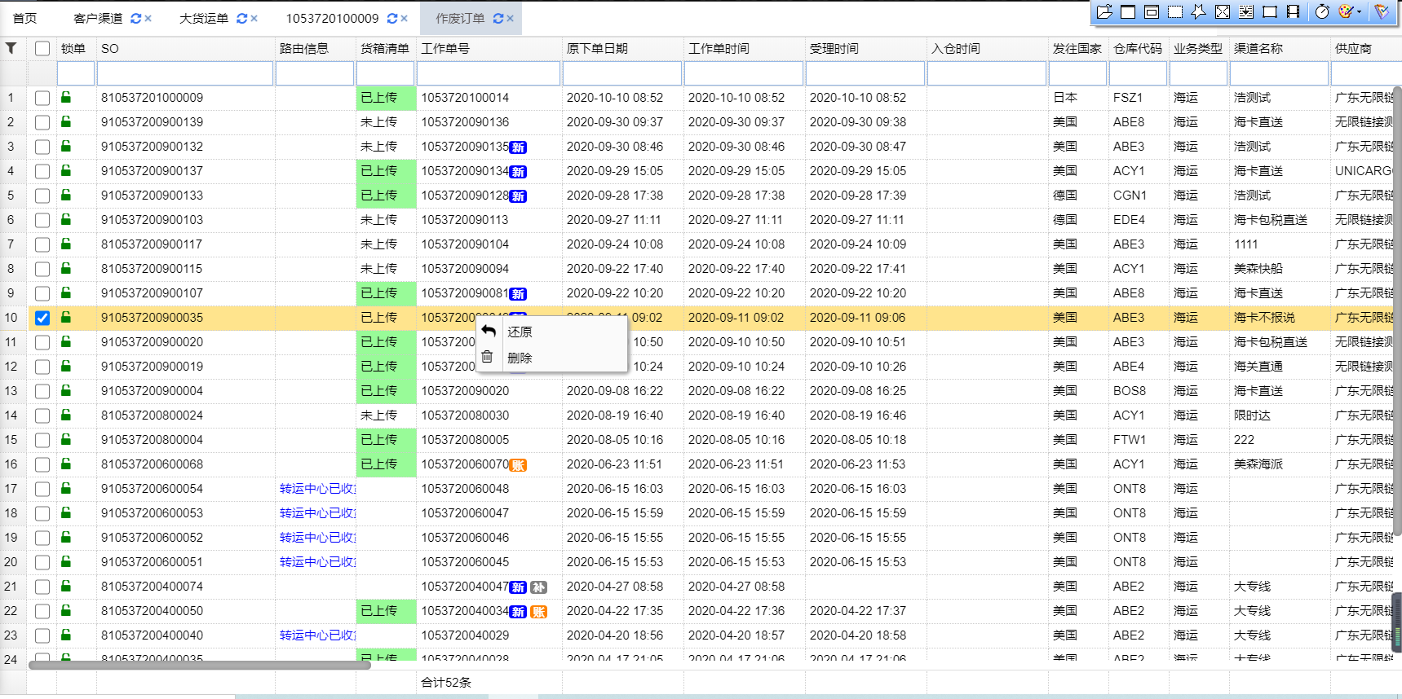Choose 删除 from the context menu

pos(520,358)
